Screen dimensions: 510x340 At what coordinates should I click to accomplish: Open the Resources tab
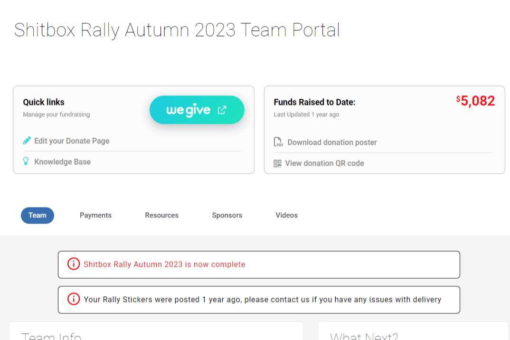pyautogui.click(x=162, y=215)
